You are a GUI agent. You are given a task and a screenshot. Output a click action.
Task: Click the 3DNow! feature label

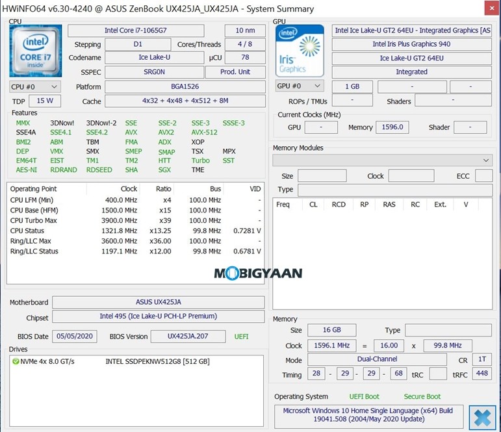pos(62,123)
